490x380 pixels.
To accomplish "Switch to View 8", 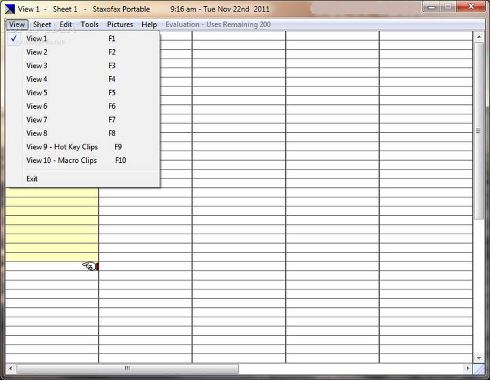I will pos(83,133).
